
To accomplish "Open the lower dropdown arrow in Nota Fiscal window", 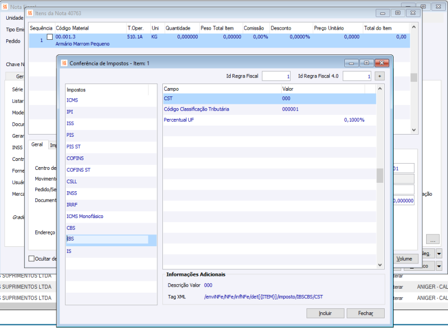I will pos(439,266).
